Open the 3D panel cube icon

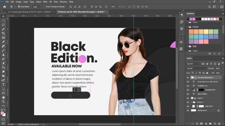click(x=182, y=29)
